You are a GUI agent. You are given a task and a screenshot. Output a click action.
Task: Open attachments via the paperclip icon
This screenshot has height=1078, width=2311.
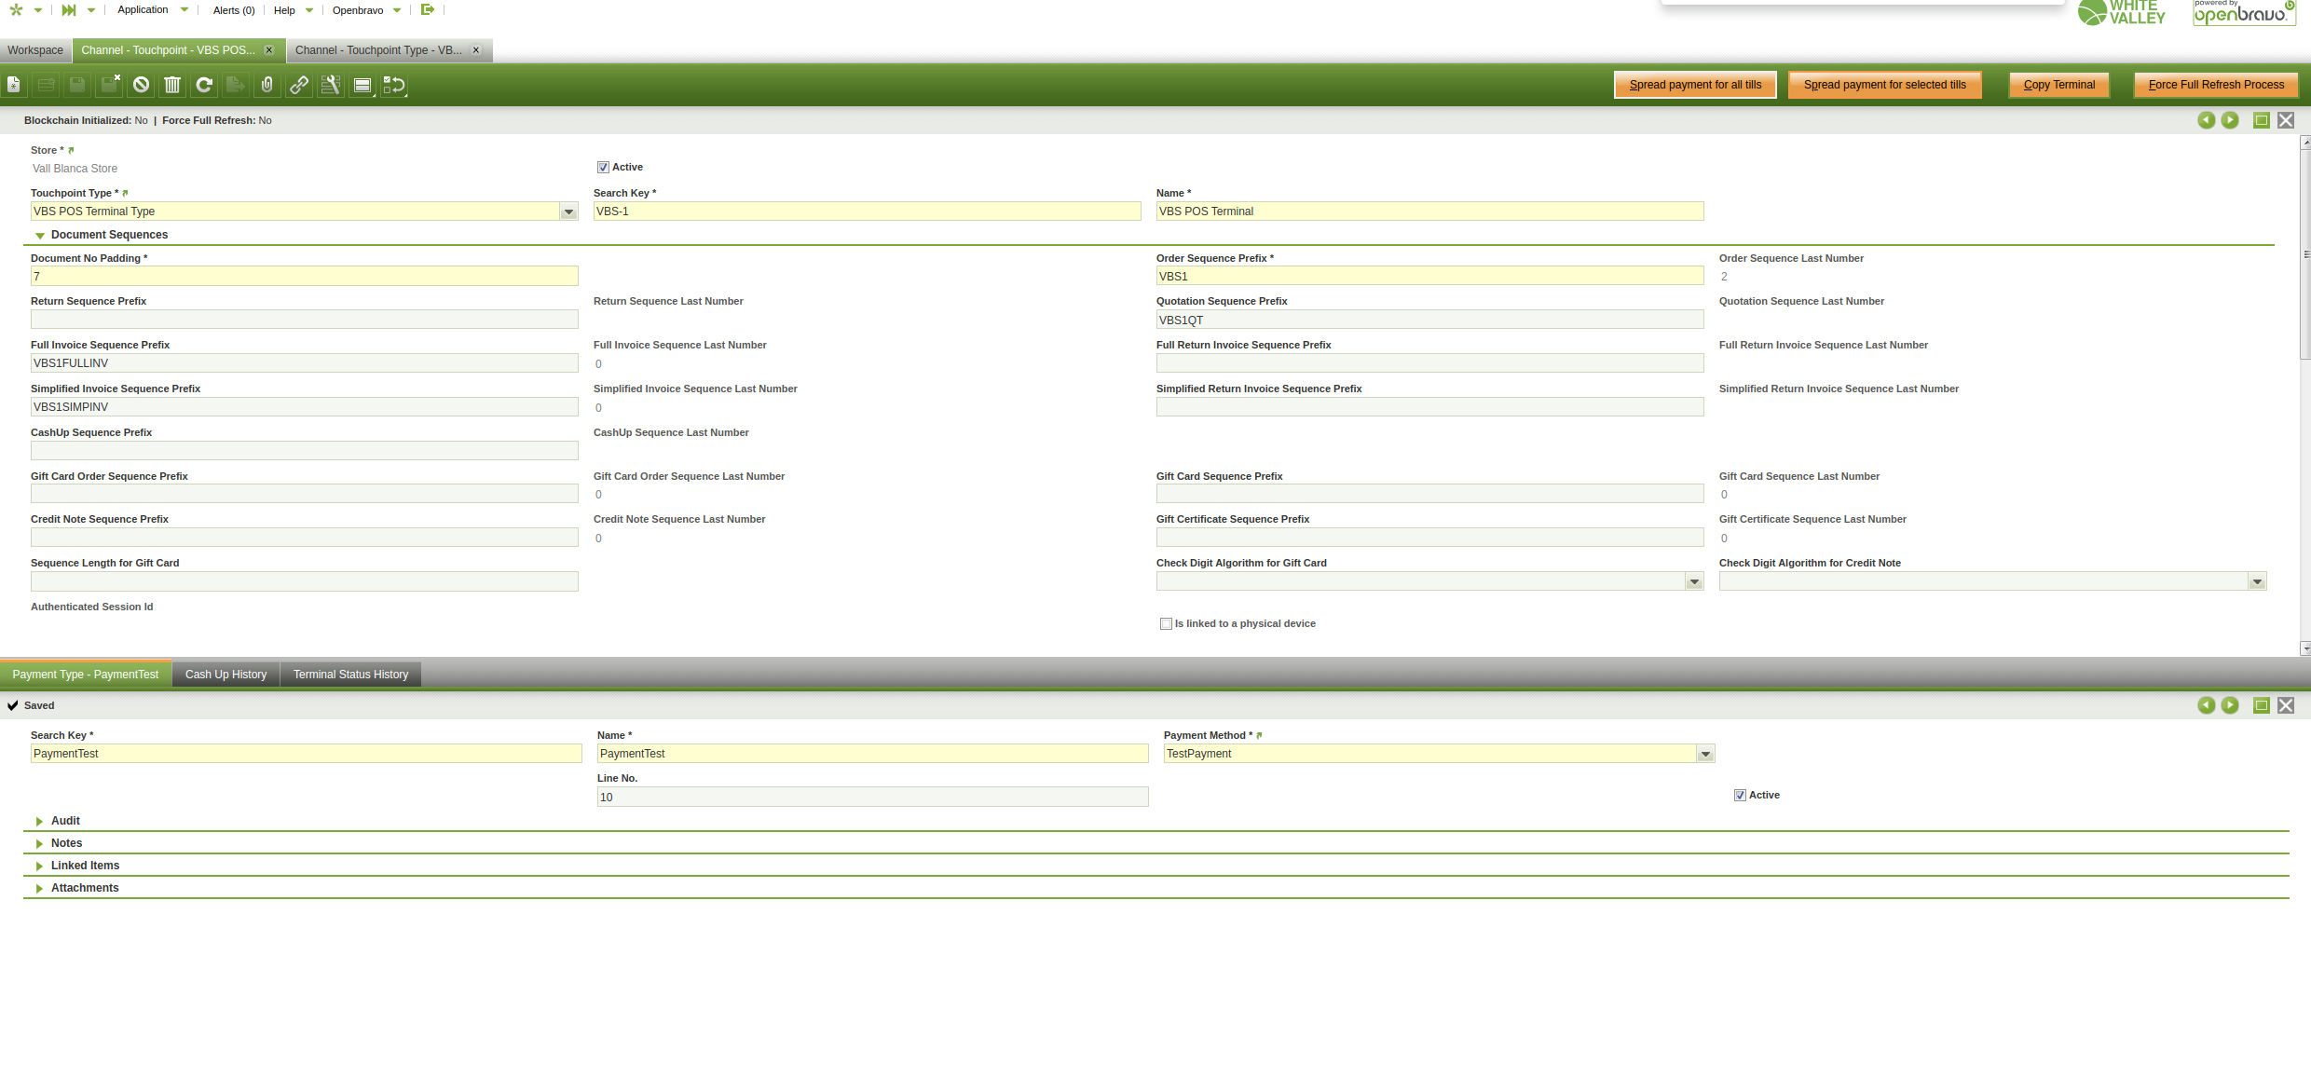(x=267, y=85)
